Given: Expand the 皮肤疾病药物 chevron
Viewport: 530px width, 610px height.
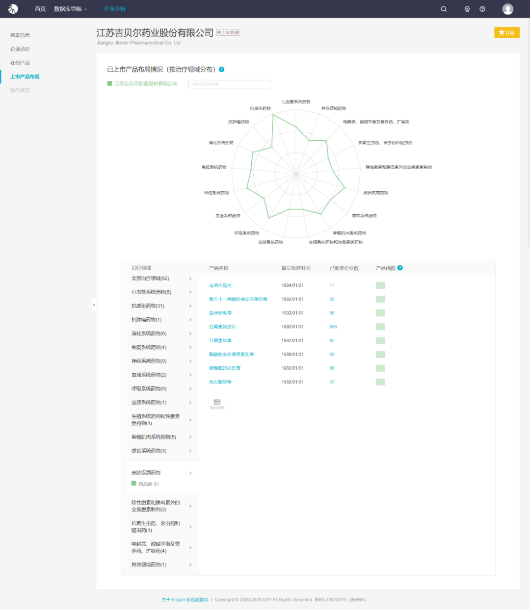Looking at the screenshot, I should pyautogui.click(x=190, y=473).
